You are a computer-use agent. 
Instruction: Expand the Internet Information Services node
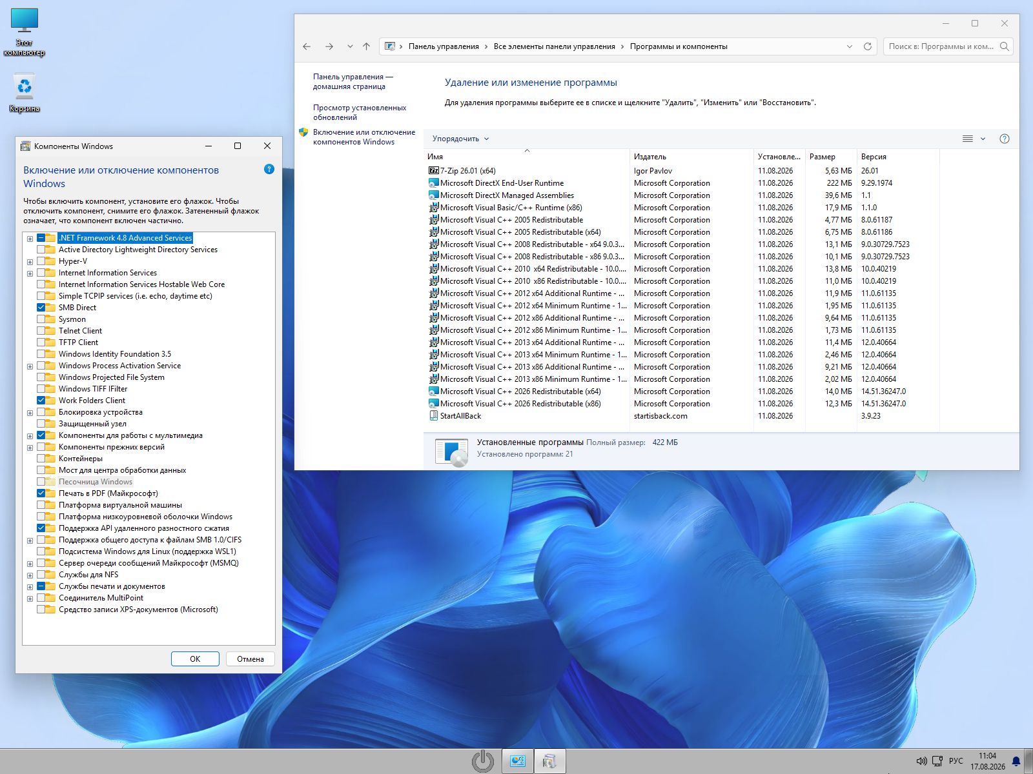click(x=30, y=273)
